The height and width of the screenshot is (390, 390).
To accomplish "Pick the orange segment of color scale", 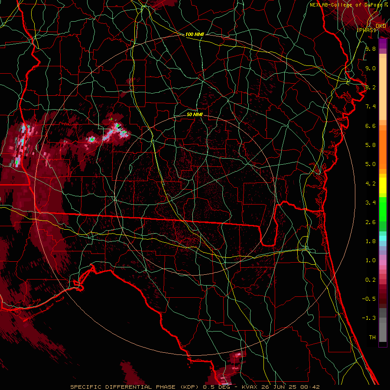I will (x=383, y=150).
